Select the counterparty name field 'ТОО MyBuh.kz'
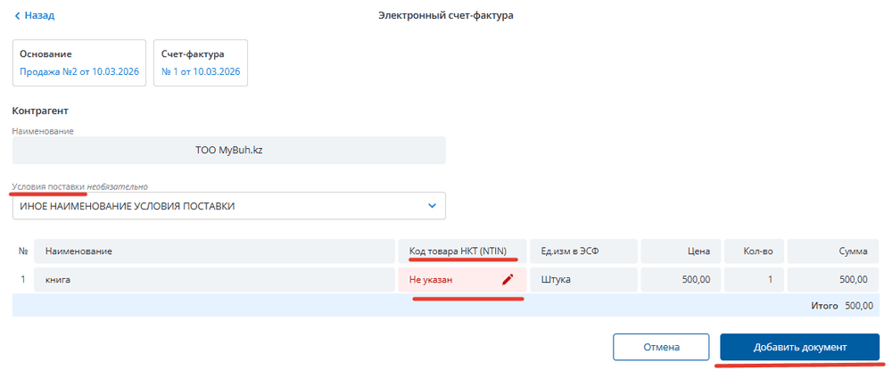892x370 pixels. pyautogui.click(x=228, y=150)
